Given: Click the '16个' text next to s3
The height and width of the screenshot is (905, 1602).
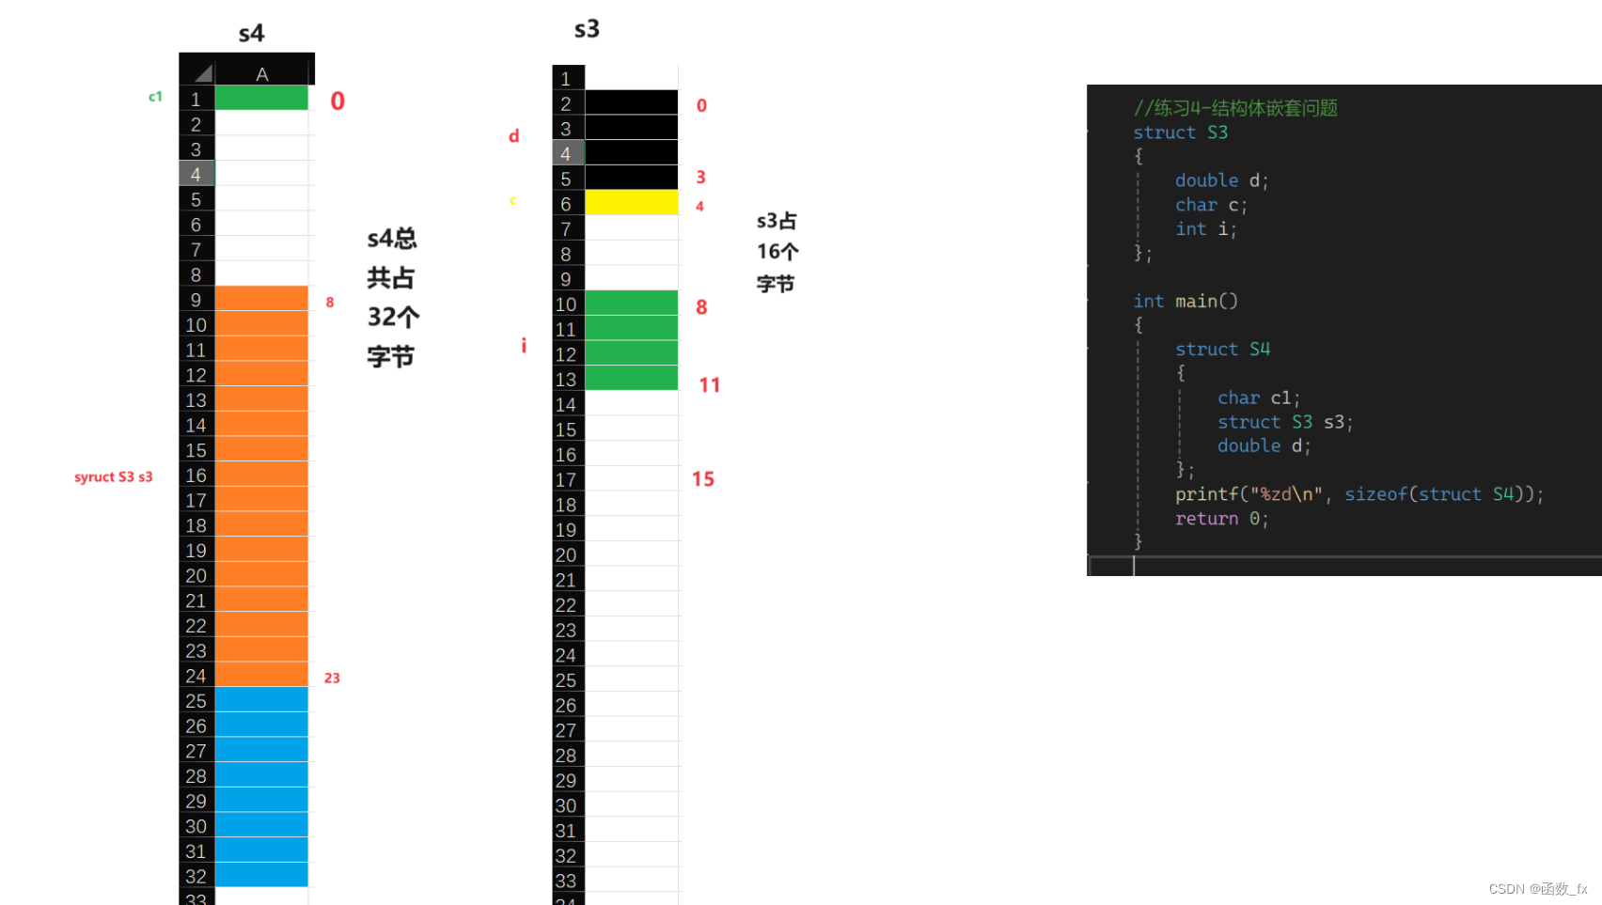Looking at the screenshot, I should pyautogui.click(x=777, y=252).
